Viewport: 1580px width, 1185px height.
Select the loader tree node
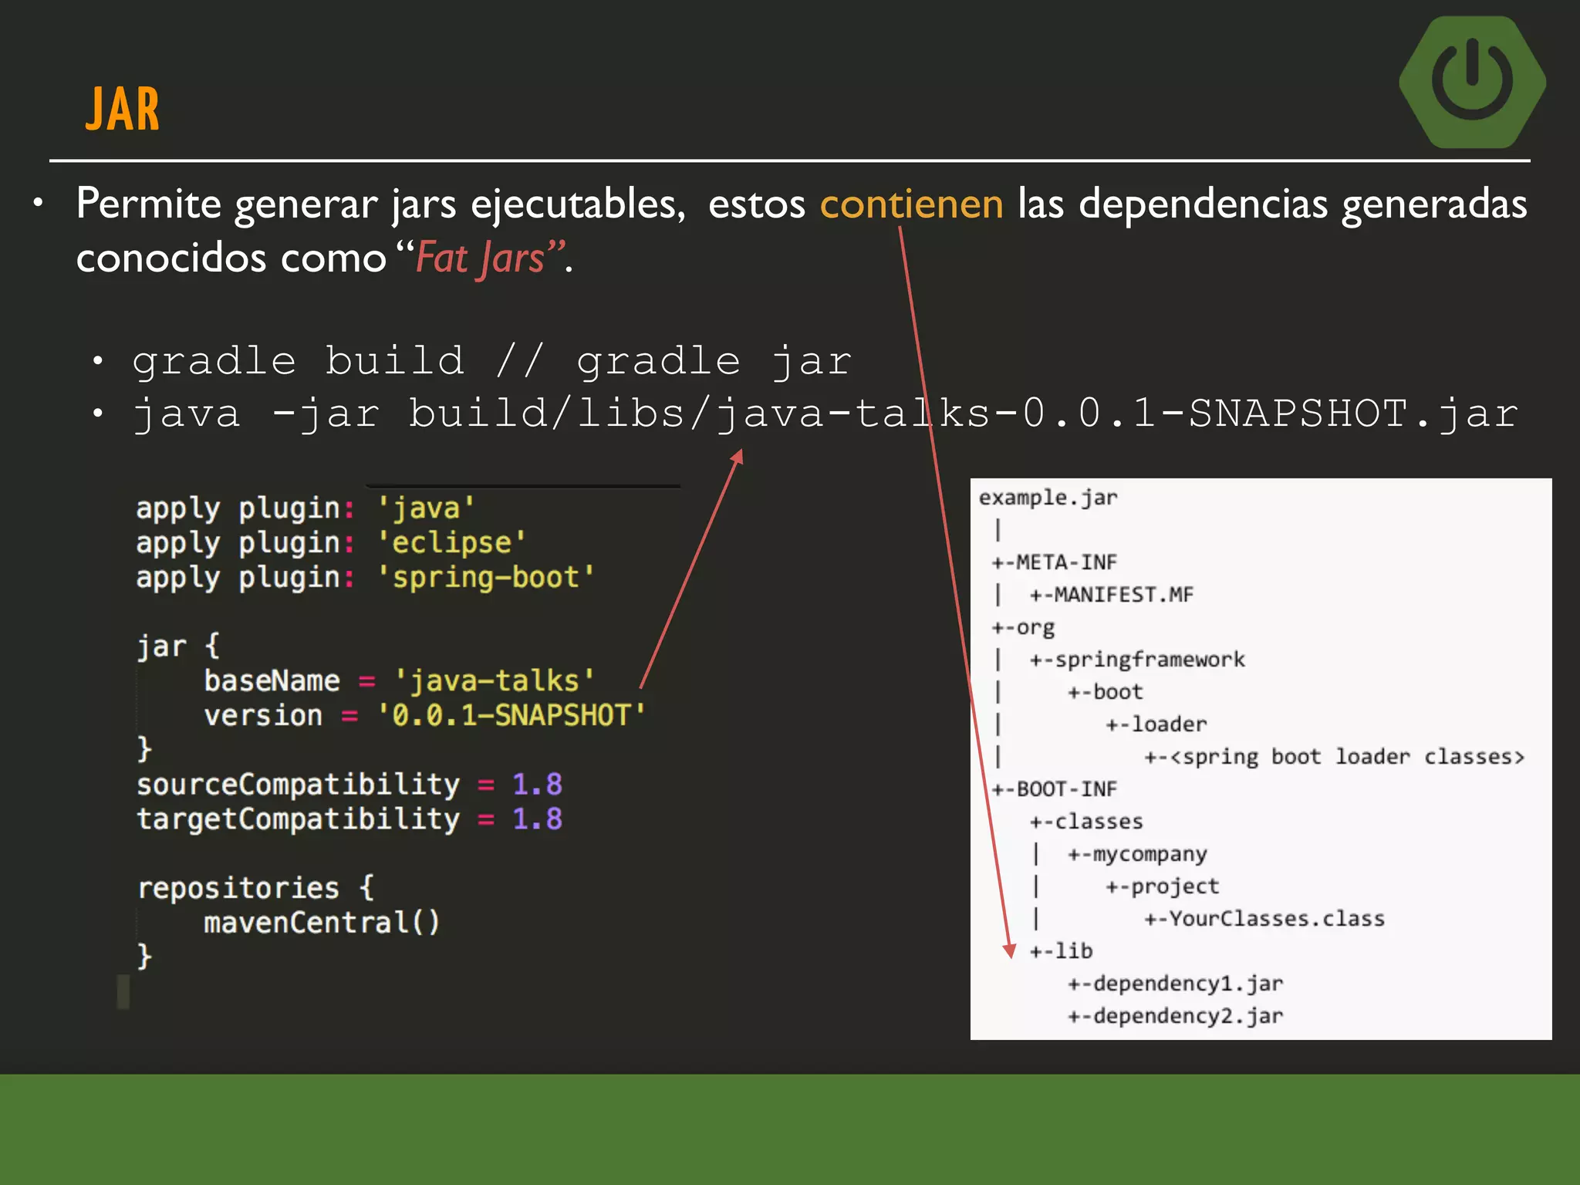tap(1156, 724)
